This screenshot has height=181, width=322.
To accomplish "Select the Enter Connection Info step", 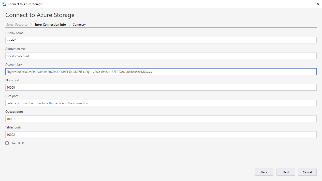I will (x=50, y=25).
